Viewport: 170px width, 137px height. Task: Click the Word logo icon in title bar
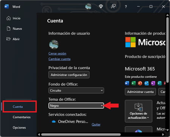click(x=6, y=6)
